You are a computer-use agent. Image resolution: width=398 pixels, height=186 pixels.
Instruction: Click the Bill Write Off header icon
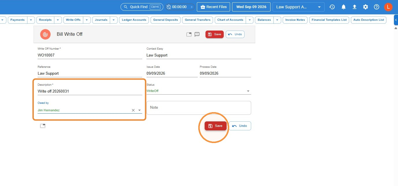pyautogui.click(x=45, y=34)
